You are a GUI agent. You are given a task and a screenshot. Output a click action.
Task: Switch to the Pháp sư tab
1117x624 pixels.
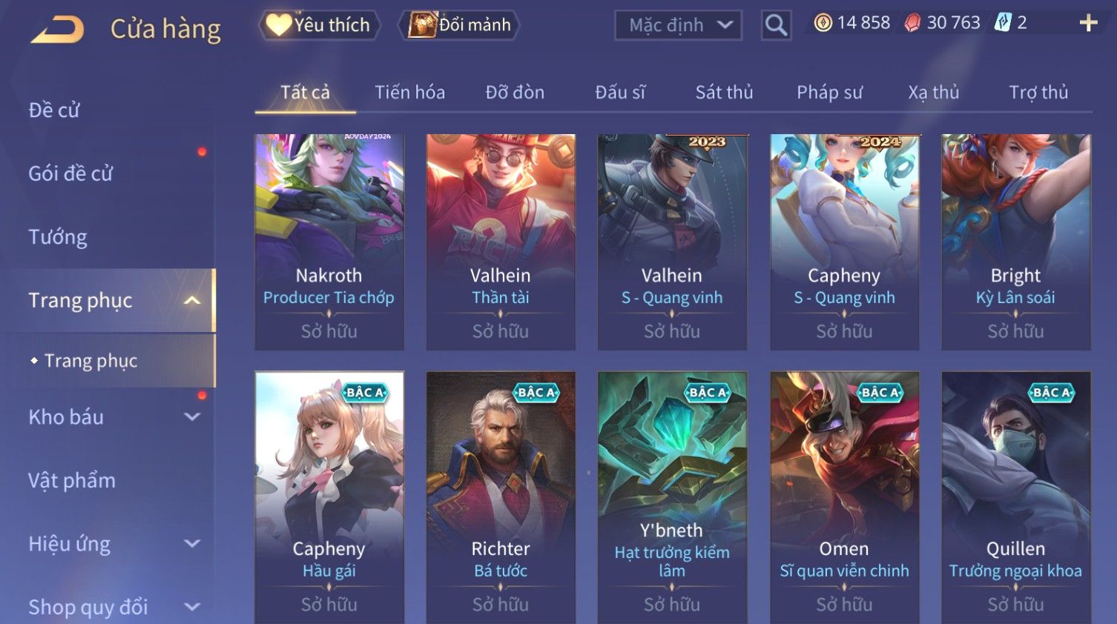[x=829, y=92]
